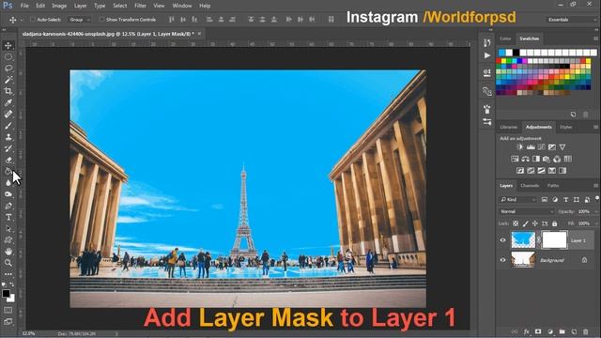Select the Hand tool
Image resolution: width=601 pixels, height=338 pixels.
(8, 252)
